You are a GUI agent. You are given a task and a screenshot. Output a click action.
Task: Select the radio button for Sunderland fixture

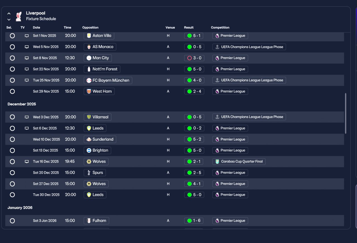(12, 139)
